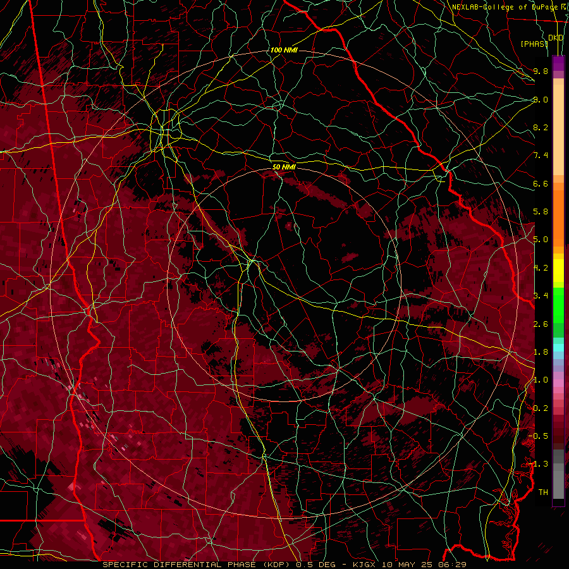Click the 4.2 value on the scale
The image size is (569, 569).
[541, 268]
